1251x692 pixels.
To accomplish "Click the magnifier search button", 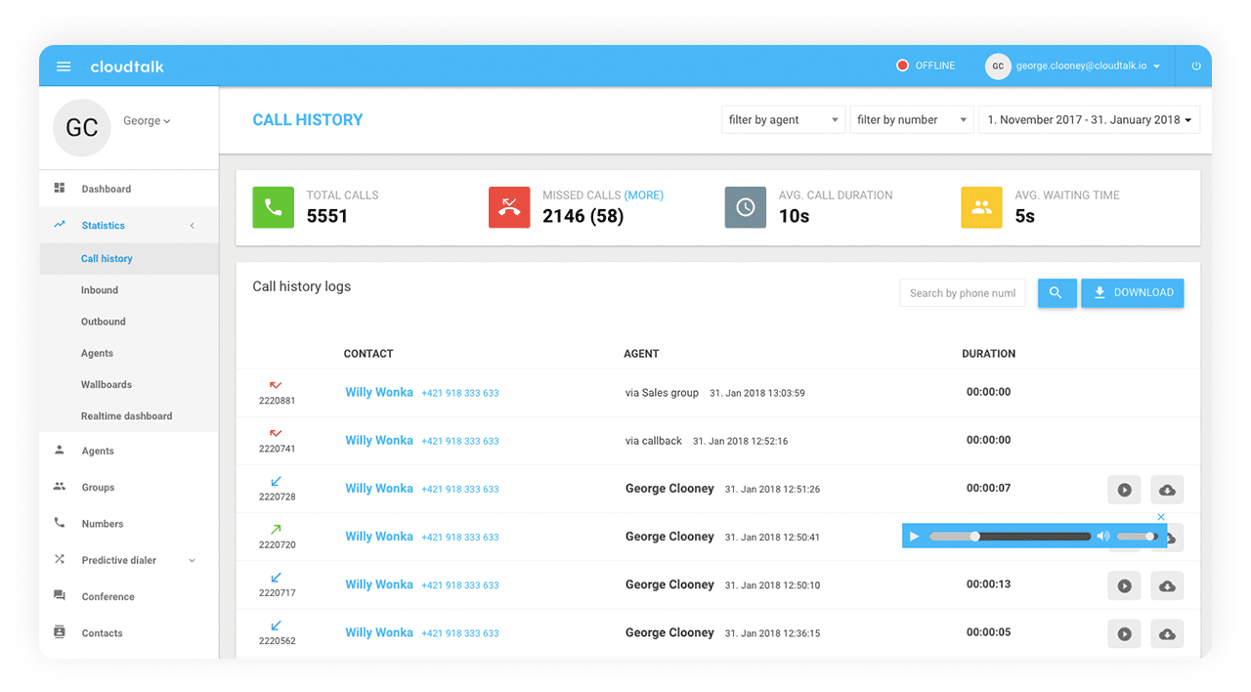I will [x=1057, y=293].
